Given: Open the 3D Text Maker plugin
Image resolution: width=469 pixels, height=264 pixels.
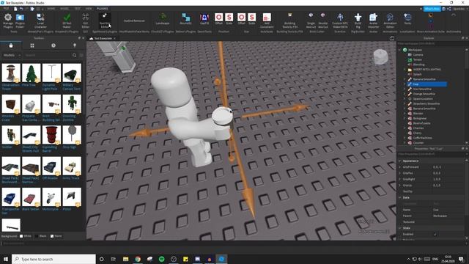Looking at the screenshot, I should pyautogui.click(x=67, y=21).
